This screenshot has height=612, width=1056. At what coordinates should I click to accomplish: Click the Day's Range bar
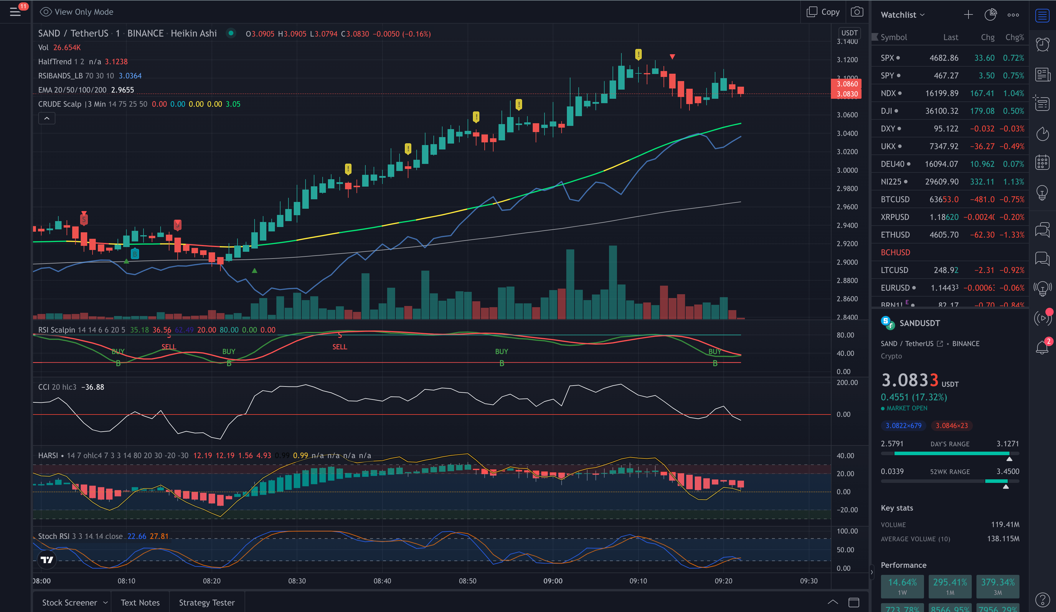950,454
